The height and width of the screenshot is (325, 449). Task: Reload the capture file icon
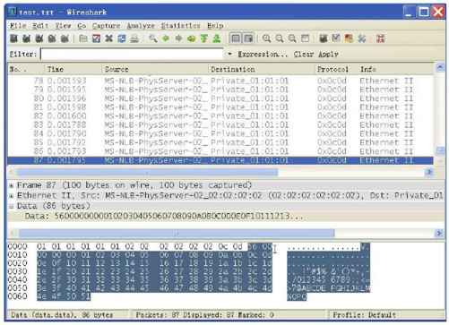pyautogui.click(x=122, y=38)
